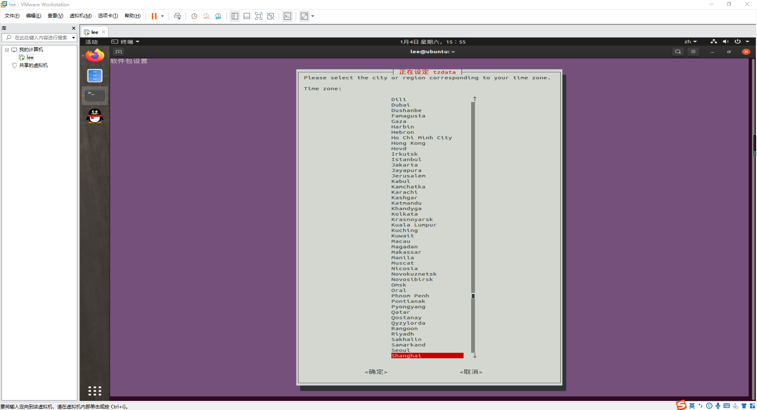Screen dimensions: 757x410
Task: Open the 帮助(H) menu
Action: point(132,16)
